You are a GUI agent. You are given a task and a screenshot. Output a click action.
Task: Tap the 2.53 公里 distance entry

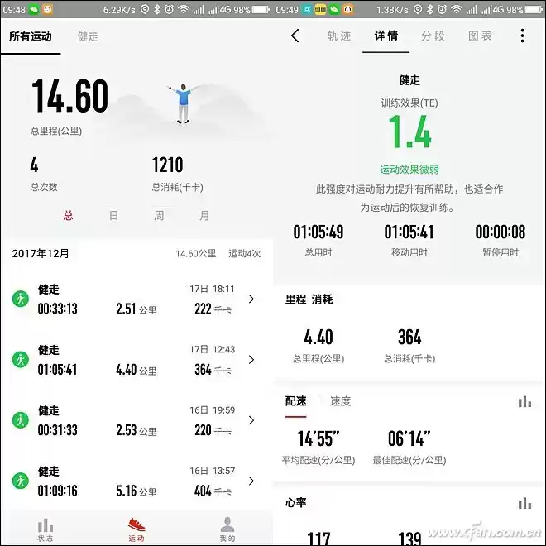(x=136, y=430)
